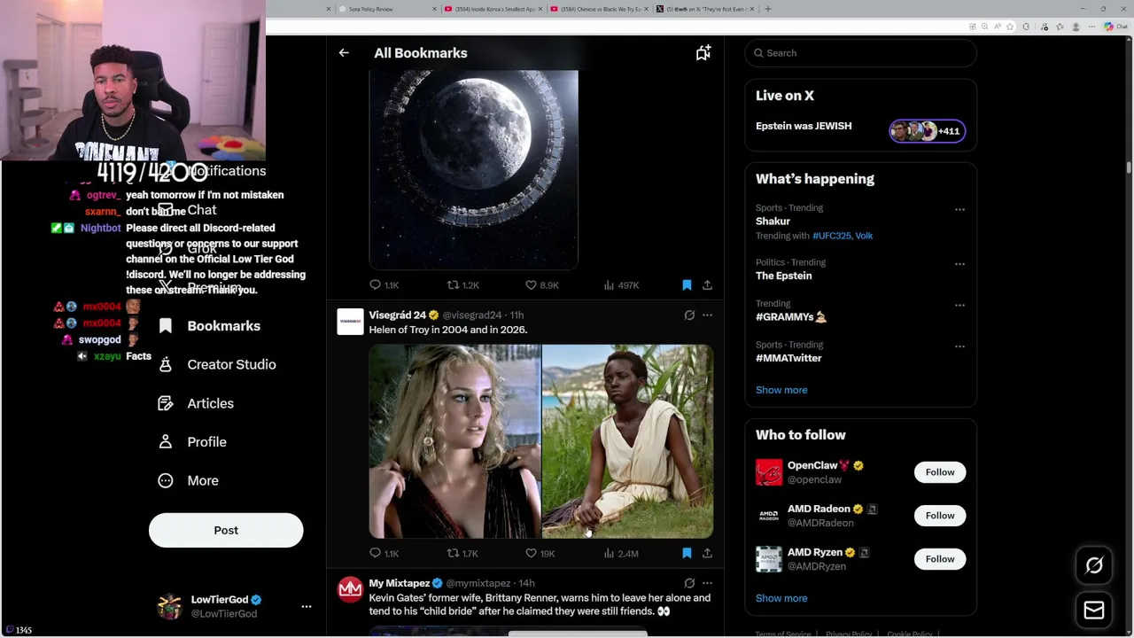This screenshot has height=638, width=1134.
Task: Repost the Helen of Troy post with 1.7K
Action: pos(462,553)
